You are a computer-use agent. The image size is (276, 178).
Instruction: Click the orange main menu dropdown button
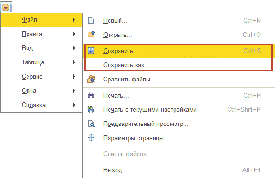(x=6, y=8)
